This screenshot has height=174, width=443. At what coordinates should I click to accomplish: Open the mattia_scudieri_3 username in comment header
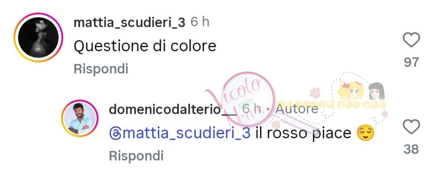coord(129,23)
